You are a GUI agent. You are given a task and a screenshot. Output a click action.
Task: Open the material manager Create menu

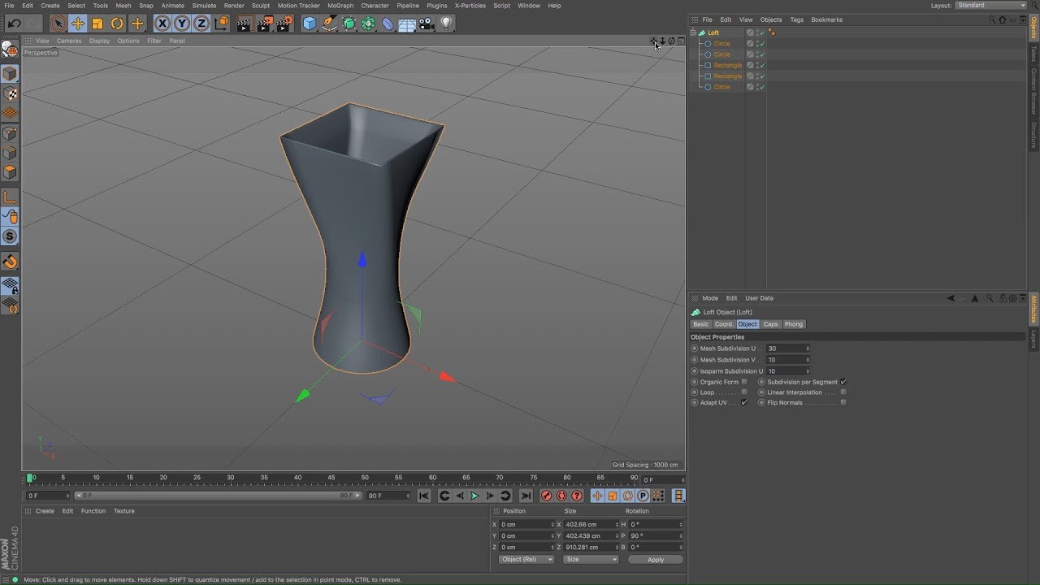[45, 511]
